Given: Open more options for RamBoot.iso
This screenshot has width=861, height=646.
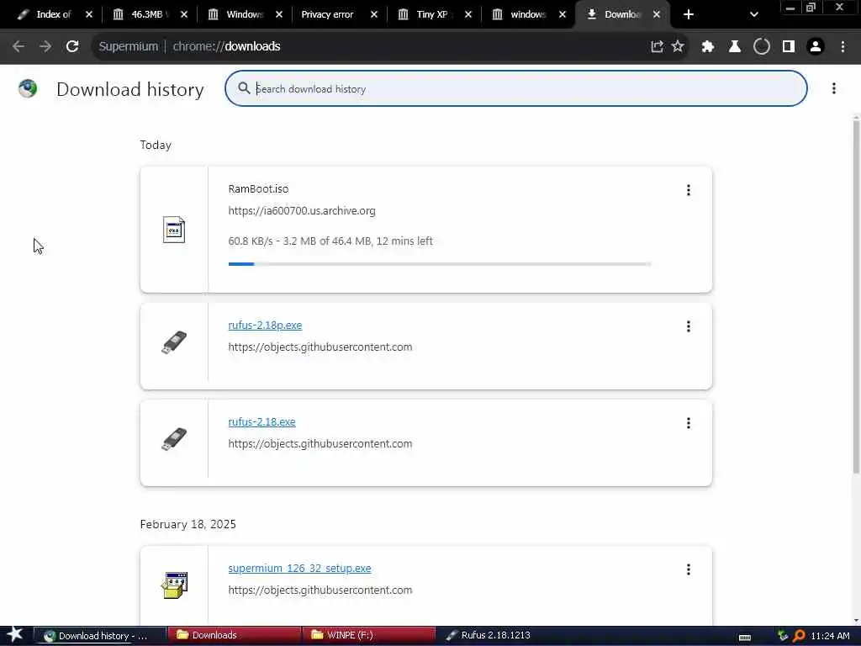Looking at the screenshot, I should [x=688, y=190].
